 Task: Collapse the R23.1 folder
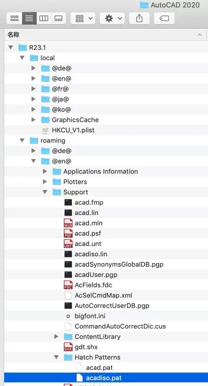[11, 47]
